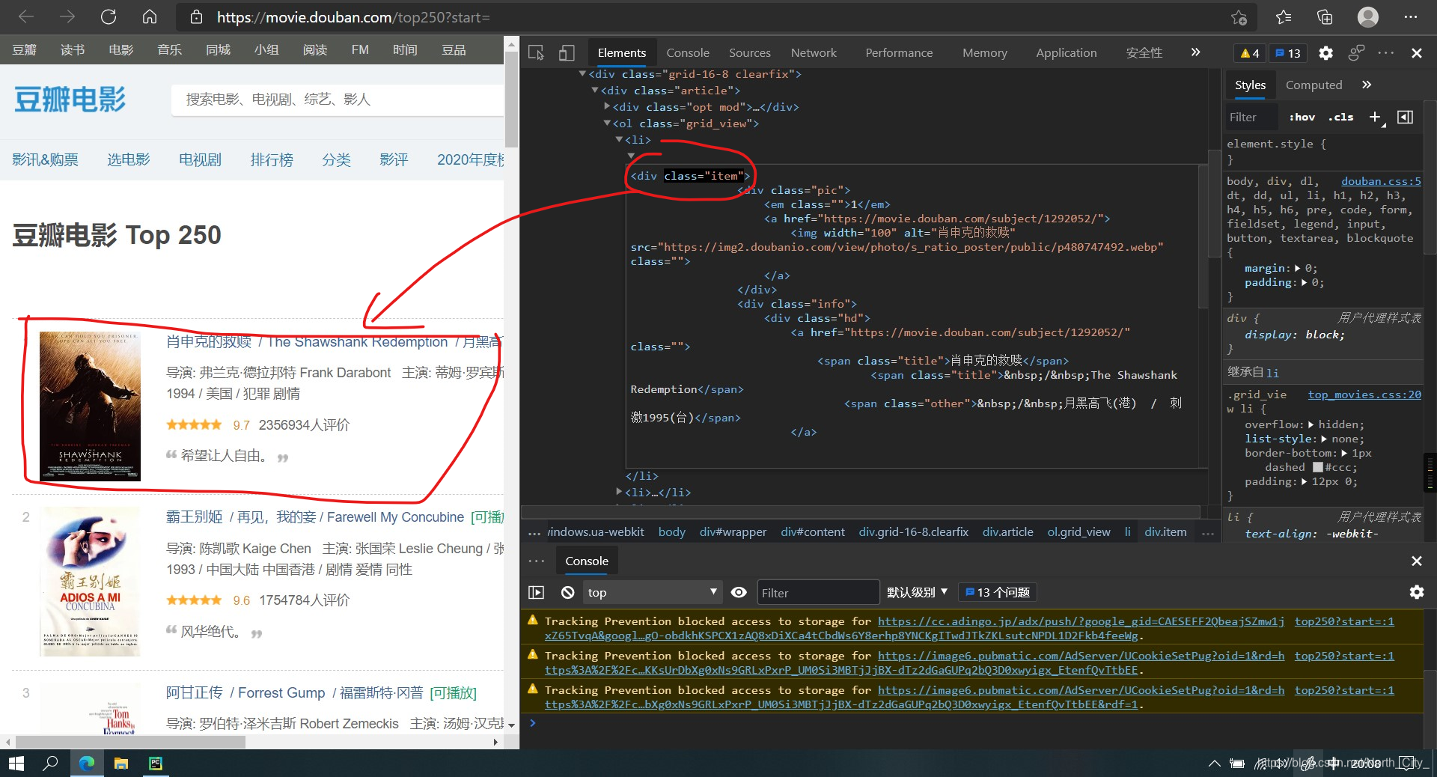Click the Douban movie search box

tap(337, 100)
